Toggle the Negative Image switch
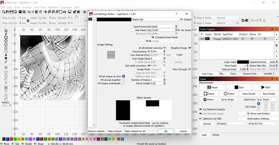Viewport: 279px width, 145px height. pyautogui.click(x=190, y=48)
